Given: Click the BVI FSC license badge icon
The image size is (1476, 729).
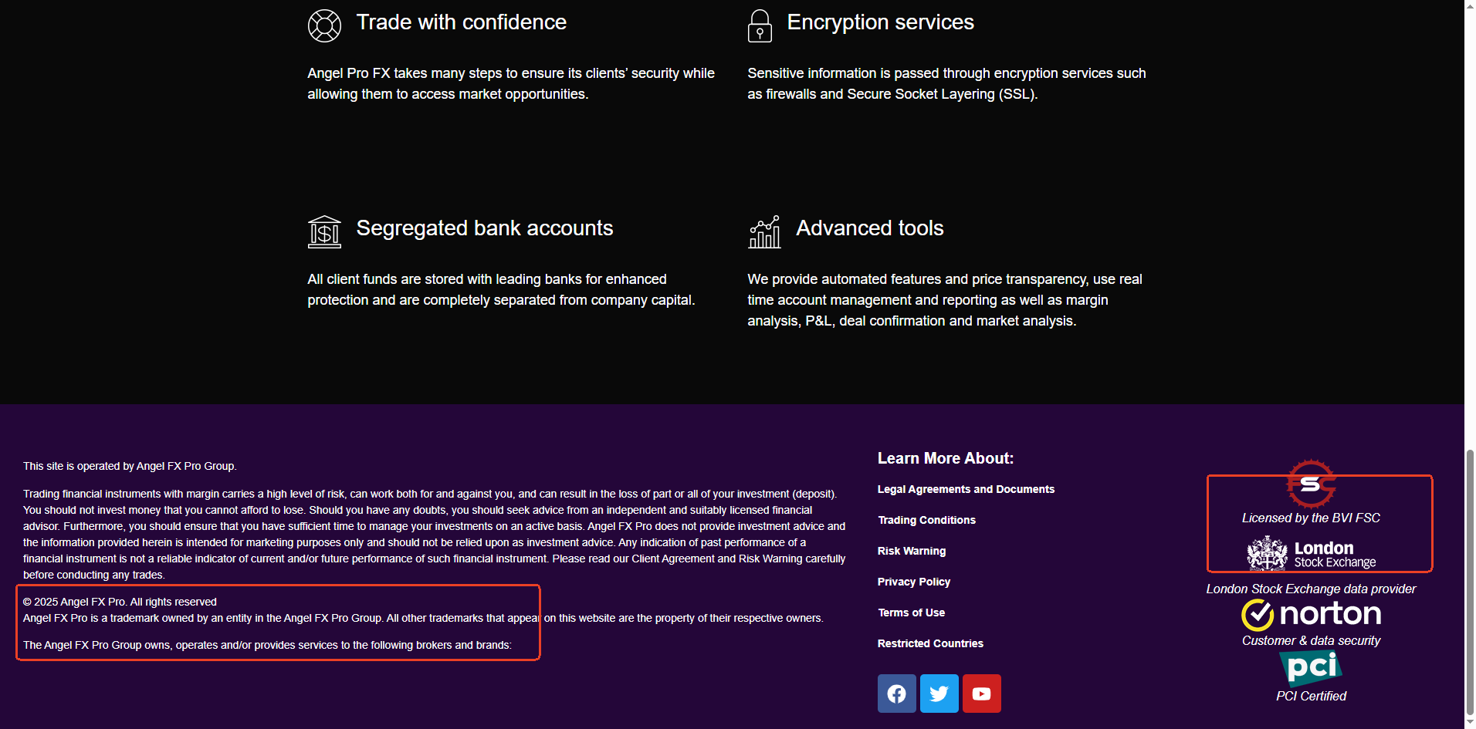Looking at the screenshot, I should (1310, 484).
